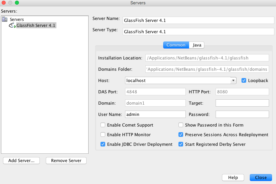The image size is (276, 184).
Task: Select the Servers root tree label
Action: [x=17, y=19]
